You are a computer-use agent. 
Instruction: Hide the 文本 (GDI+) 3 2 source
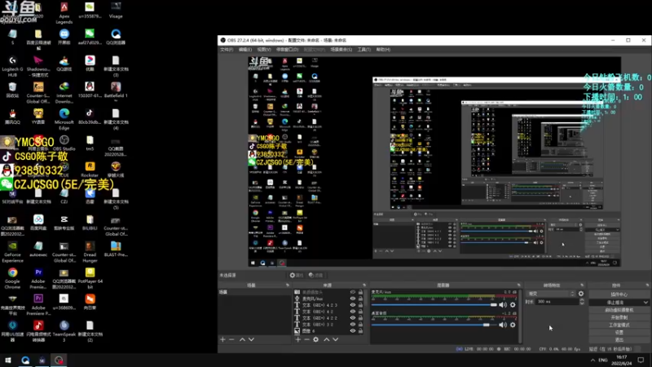(353, 325)
